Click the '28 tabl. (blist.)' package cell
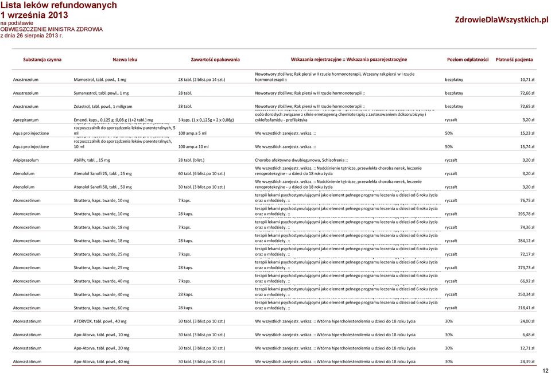 (191, 160)
